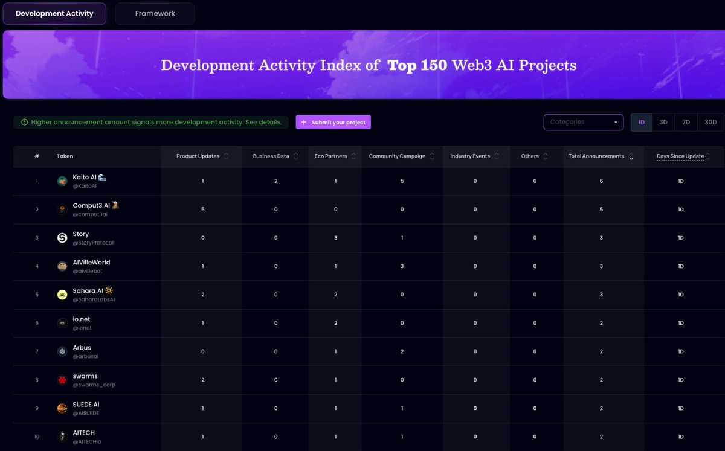This screenshot has width=725, height=451.
Task: Open the @AISUEDE handle link
Action: 86,413
